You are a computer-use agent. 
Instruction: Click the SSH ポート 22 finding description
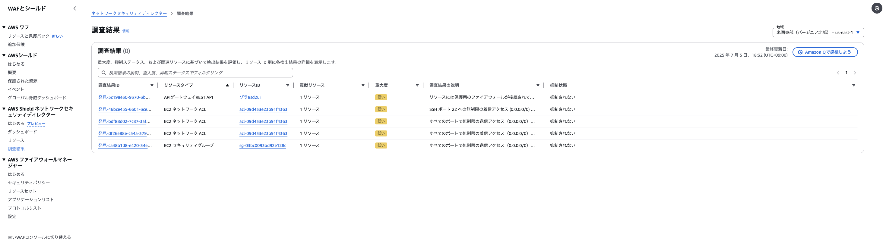tap(482, 109)
